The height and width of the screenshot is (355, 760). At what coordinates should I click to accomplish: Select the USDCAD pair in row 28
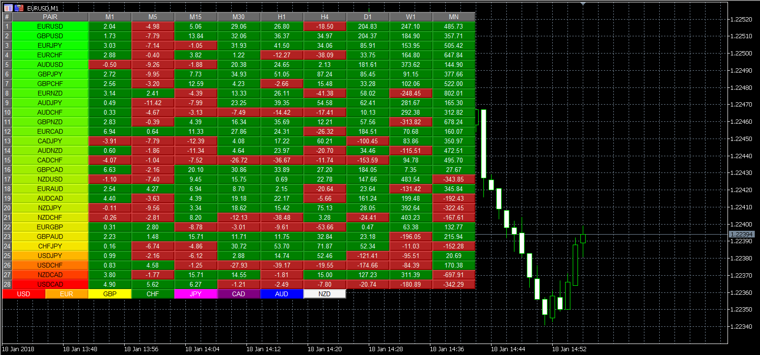point(50,284)
